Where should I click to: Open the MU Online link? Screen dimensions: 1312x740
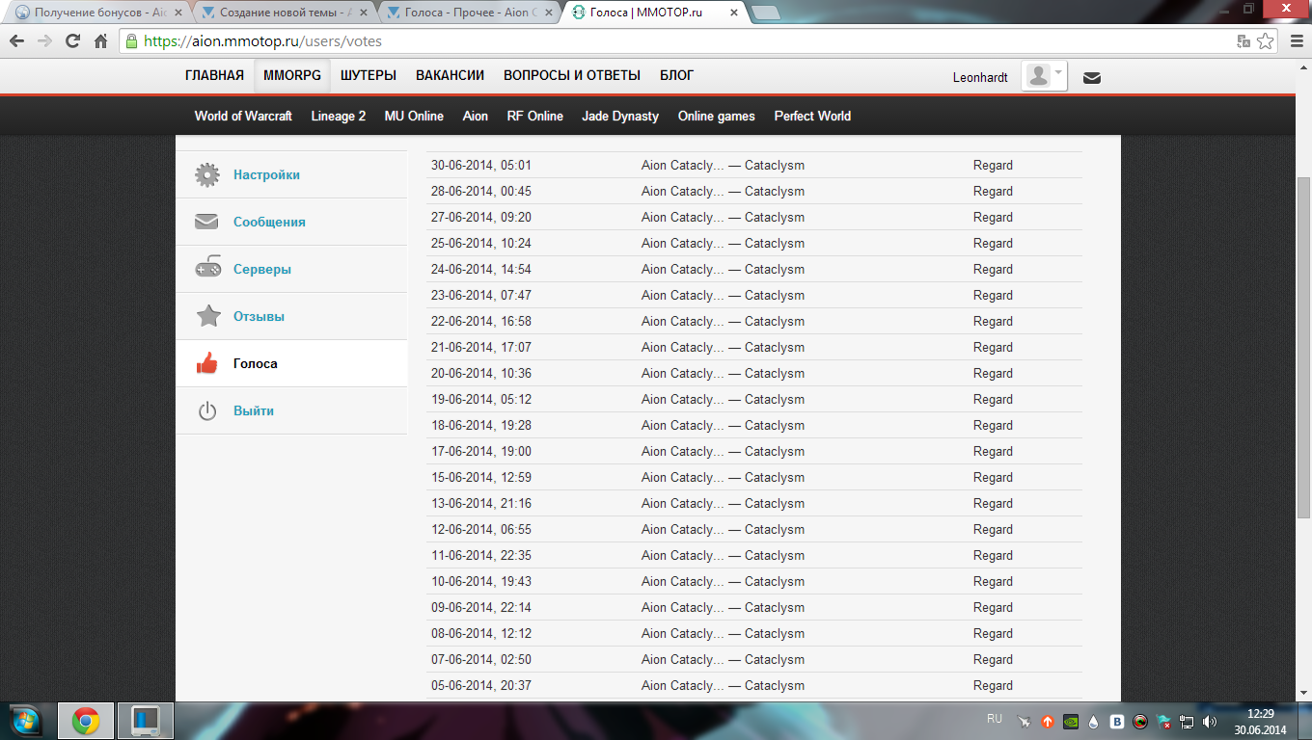(414, 116)
